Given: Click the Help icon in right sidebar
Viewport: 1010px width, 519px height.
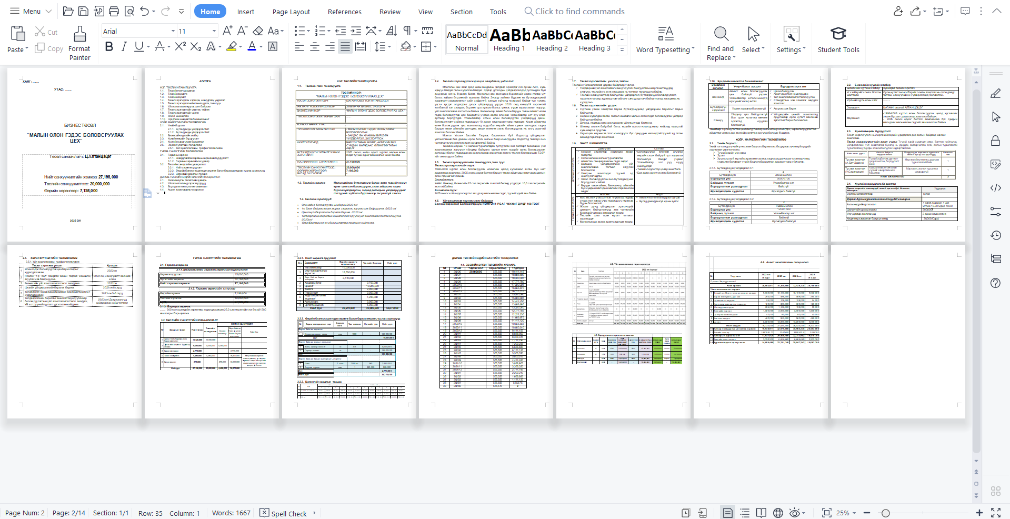Looking at the screenshot, I should pyautogui.click(x=995, y=283).
